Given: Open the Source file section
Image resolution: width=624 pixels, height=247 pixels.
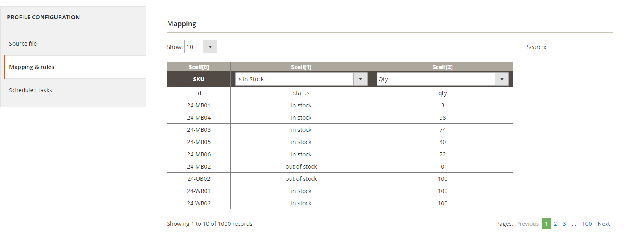Looking at the screenshot, I should click(73, 44).
